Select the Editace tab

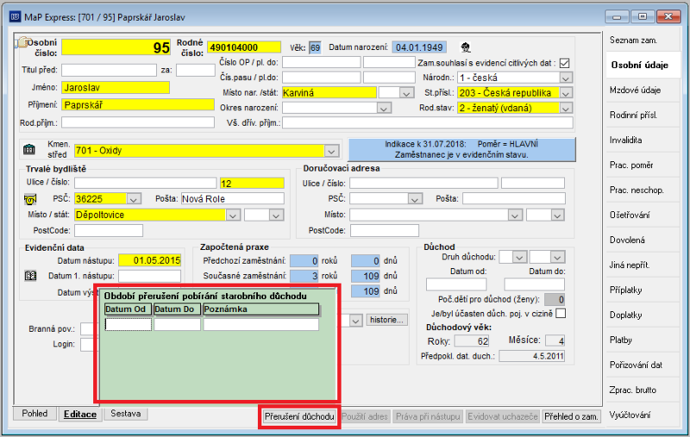click(80, 414)
